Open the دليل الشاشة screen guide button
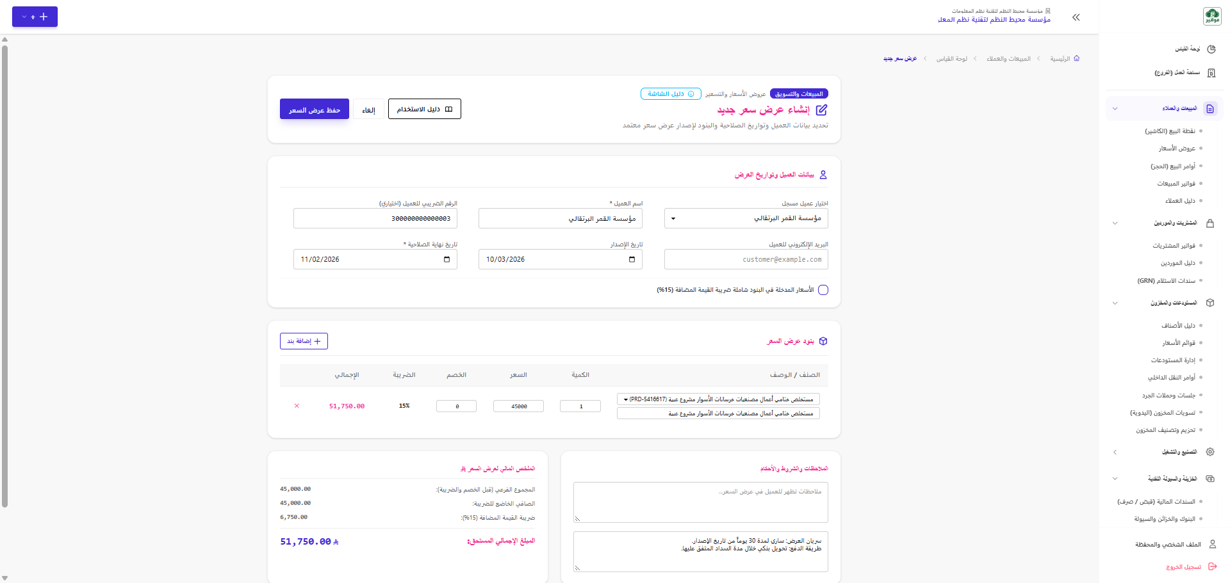The height and width of the screenshot is (583, 1230). click(x=671, y=94)
